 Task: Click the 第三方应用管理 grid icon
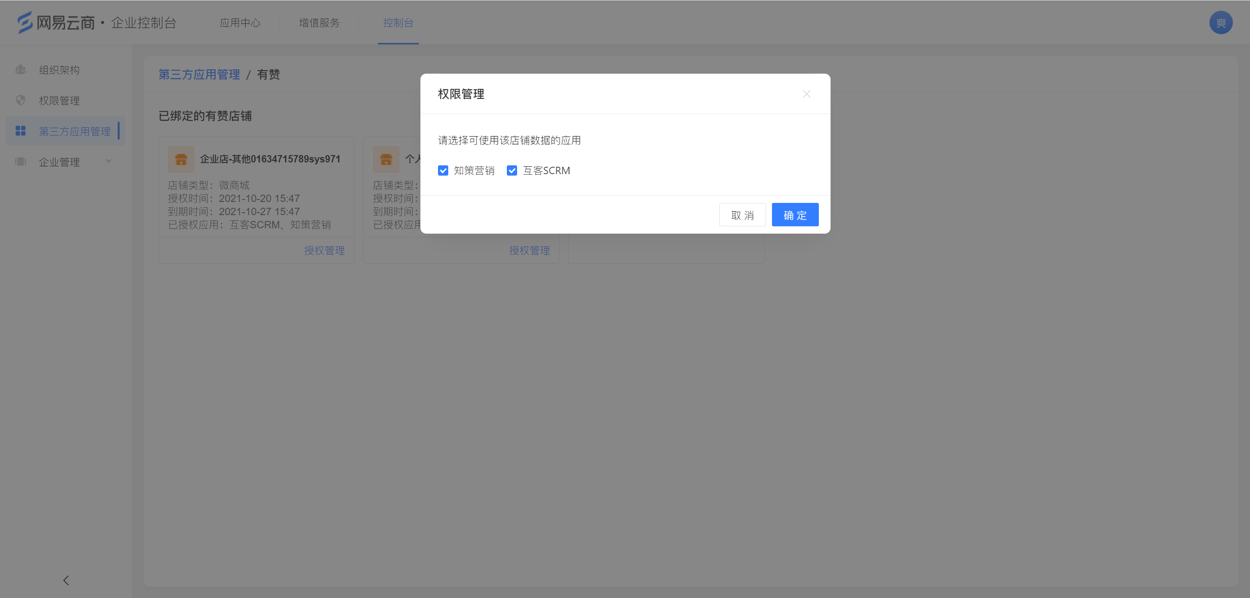pyautogui.click(x=21, y=131)
